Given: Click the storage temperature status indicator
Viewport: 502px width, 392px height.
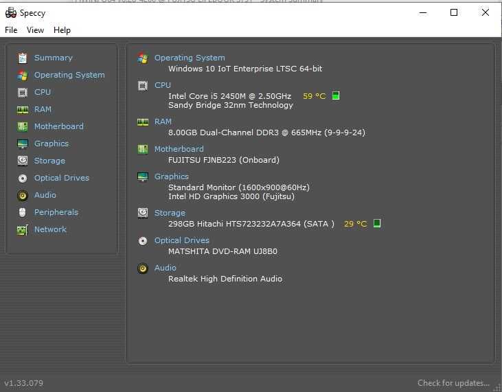Looking at the screenshot, I should click(x=377, y=224).
